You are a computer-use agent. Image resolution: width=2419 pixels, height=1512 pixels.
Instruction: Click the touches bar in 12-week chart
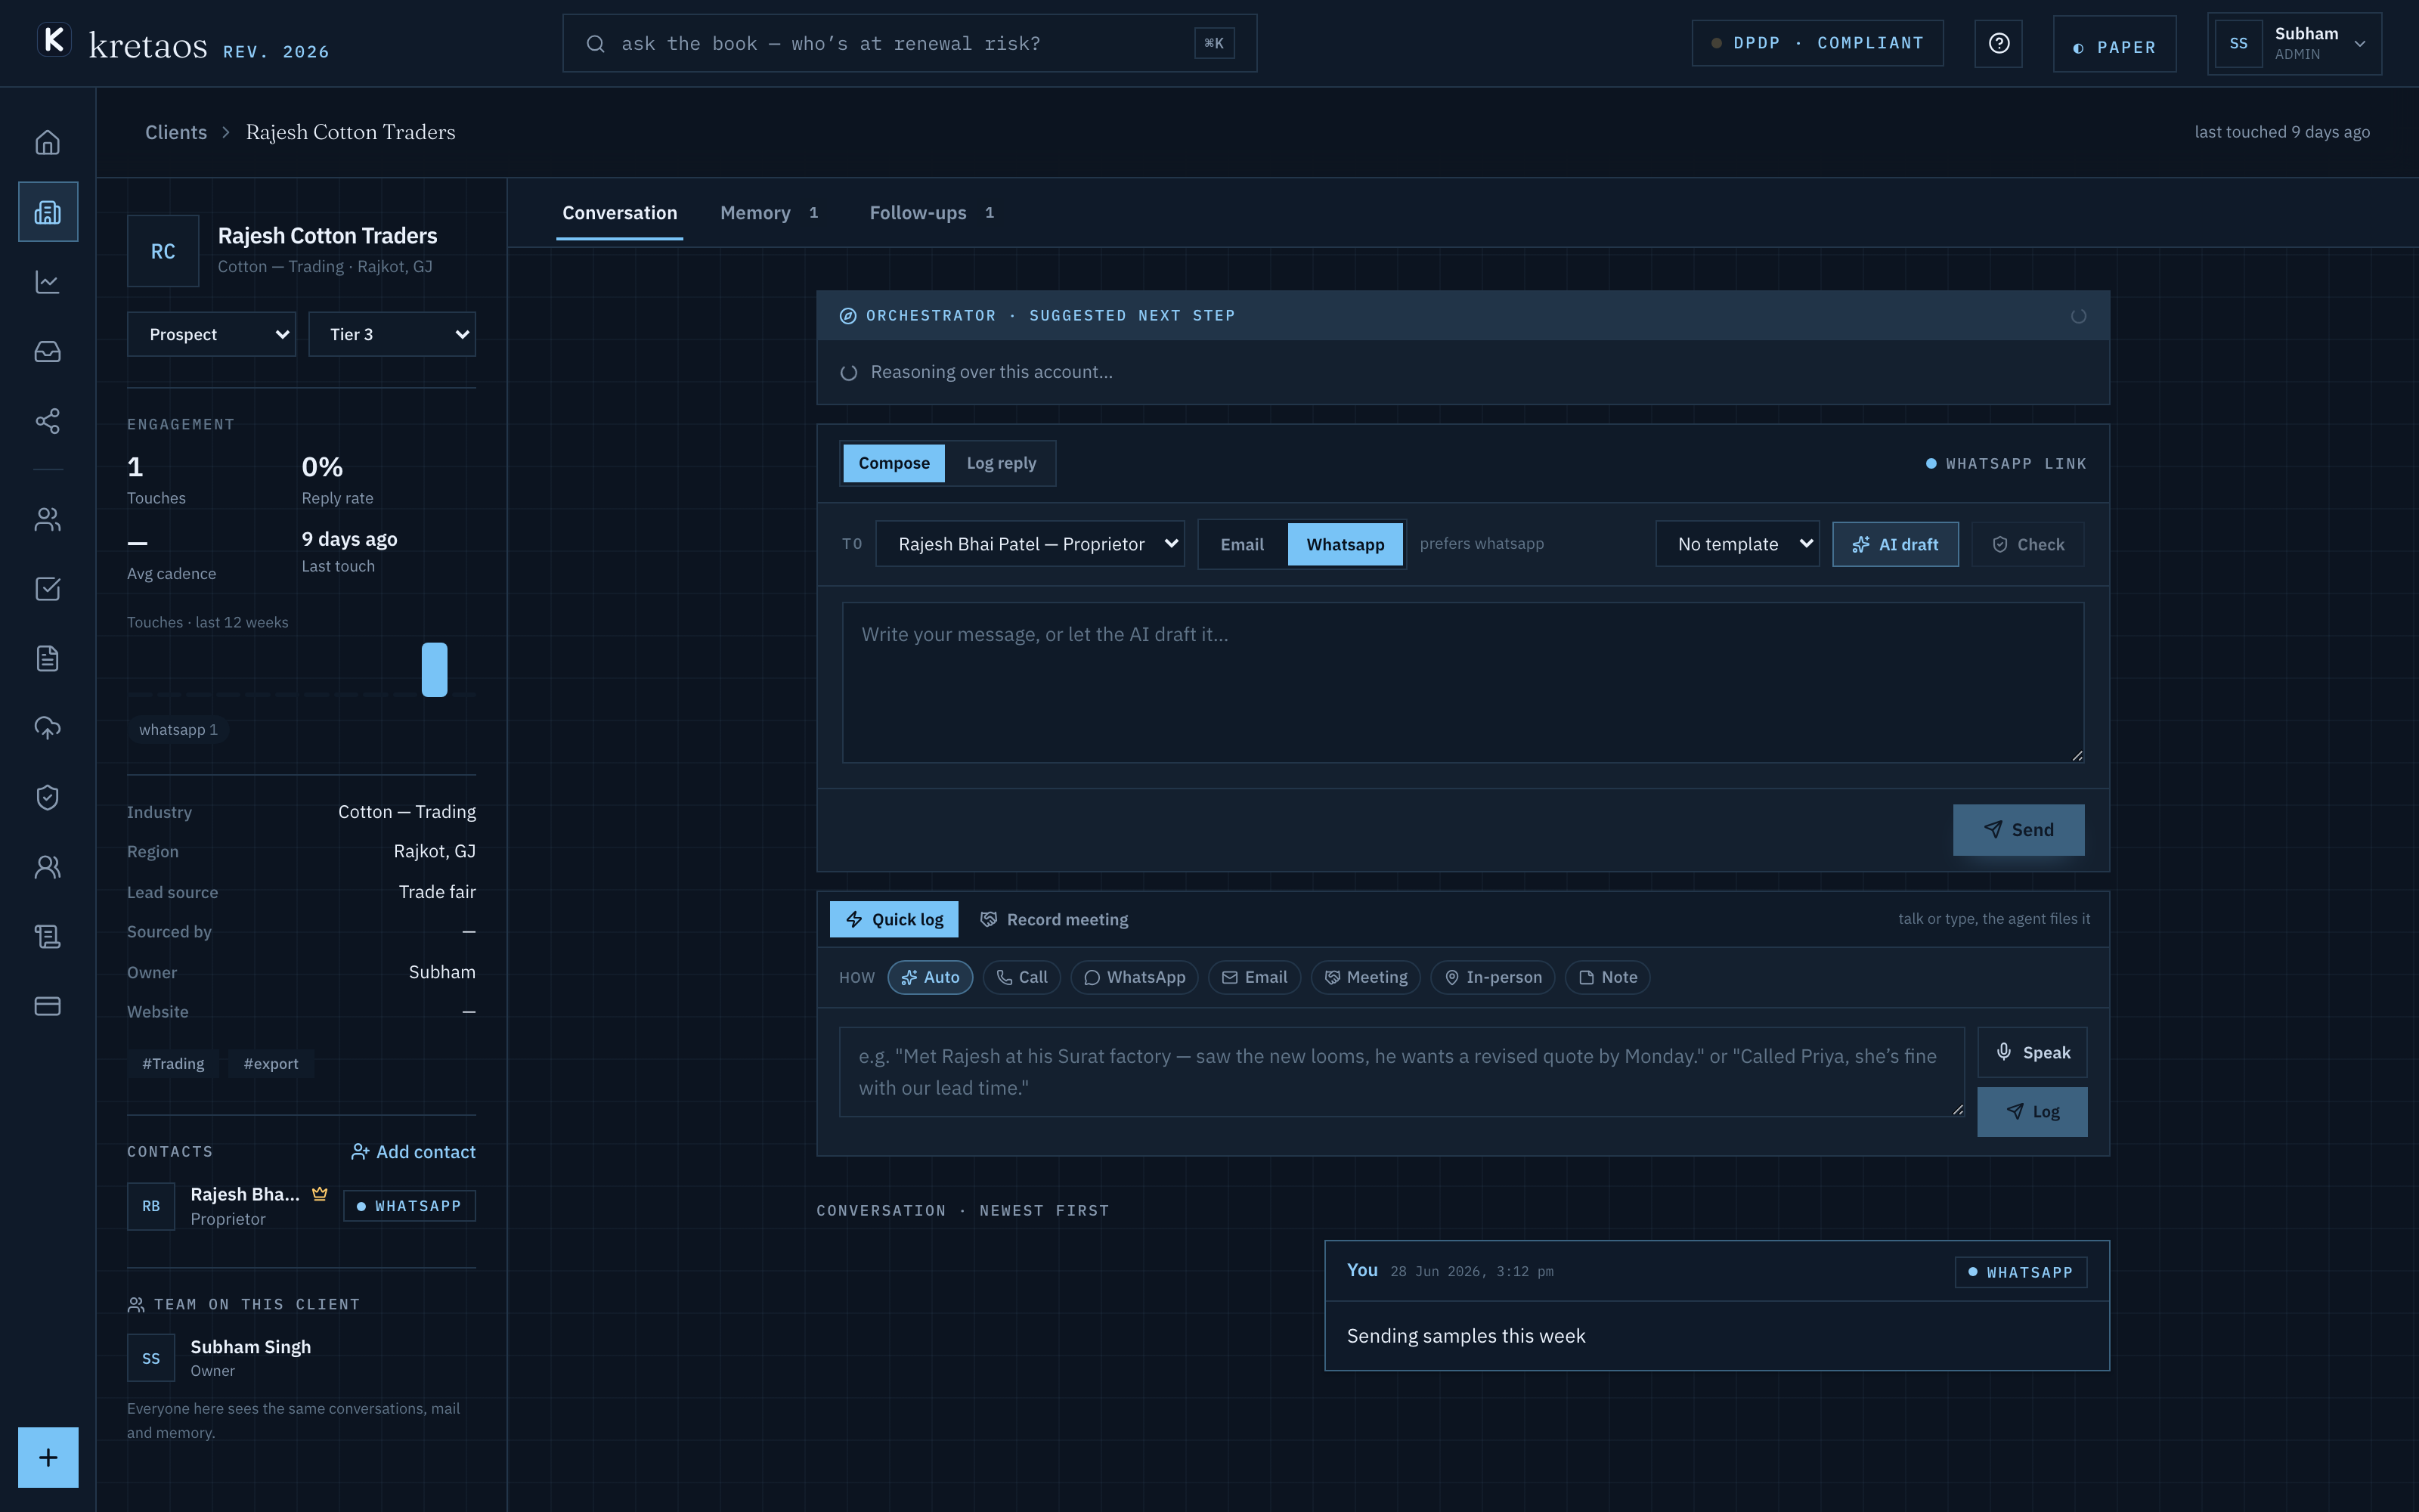[434, 669]
